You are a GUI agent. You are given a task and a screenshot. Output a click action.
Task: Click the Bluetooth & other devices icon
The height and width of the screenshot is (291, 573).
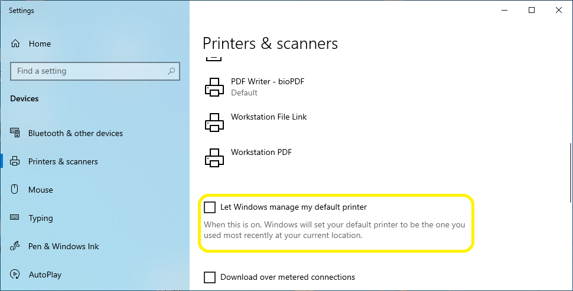coord(15,133)
